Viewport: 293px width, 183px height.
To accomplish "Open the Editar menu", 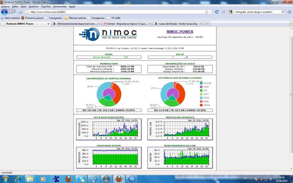I will (15, 7).
